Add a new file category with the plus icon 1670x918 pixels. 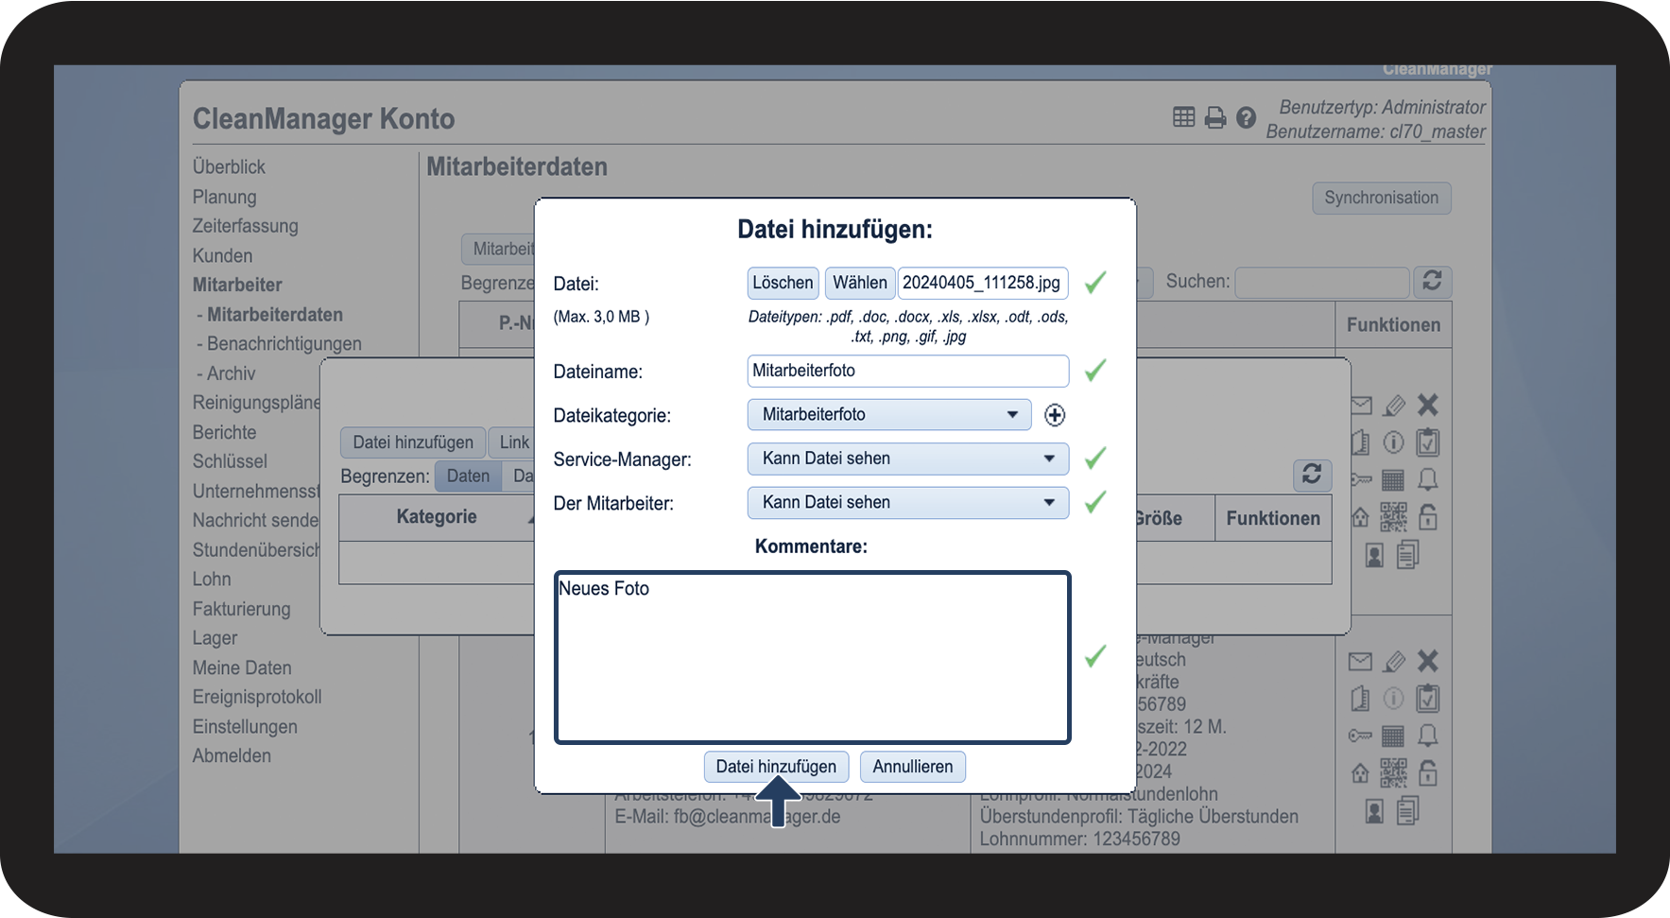click(1055, 415)
